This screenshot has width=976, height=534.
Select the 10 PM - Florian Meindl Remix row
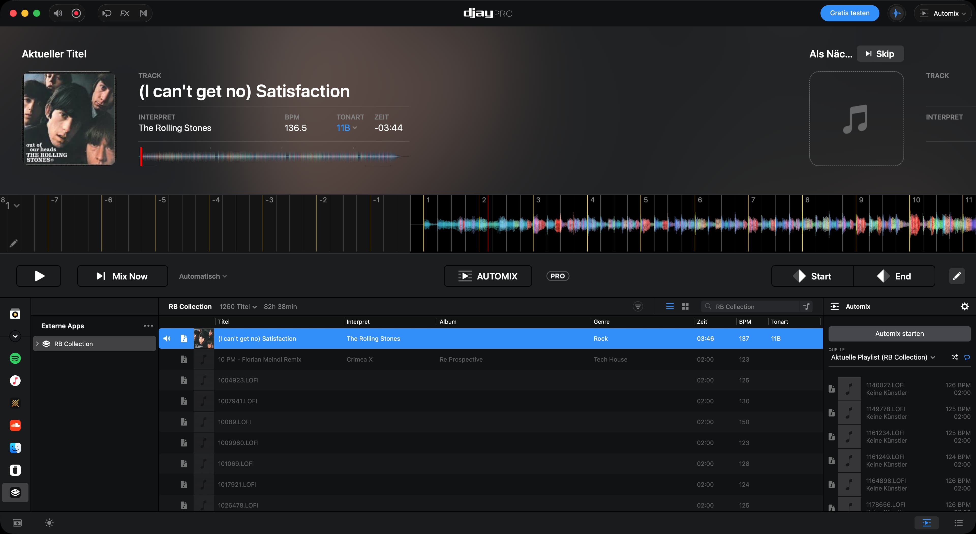pos(490,359)
